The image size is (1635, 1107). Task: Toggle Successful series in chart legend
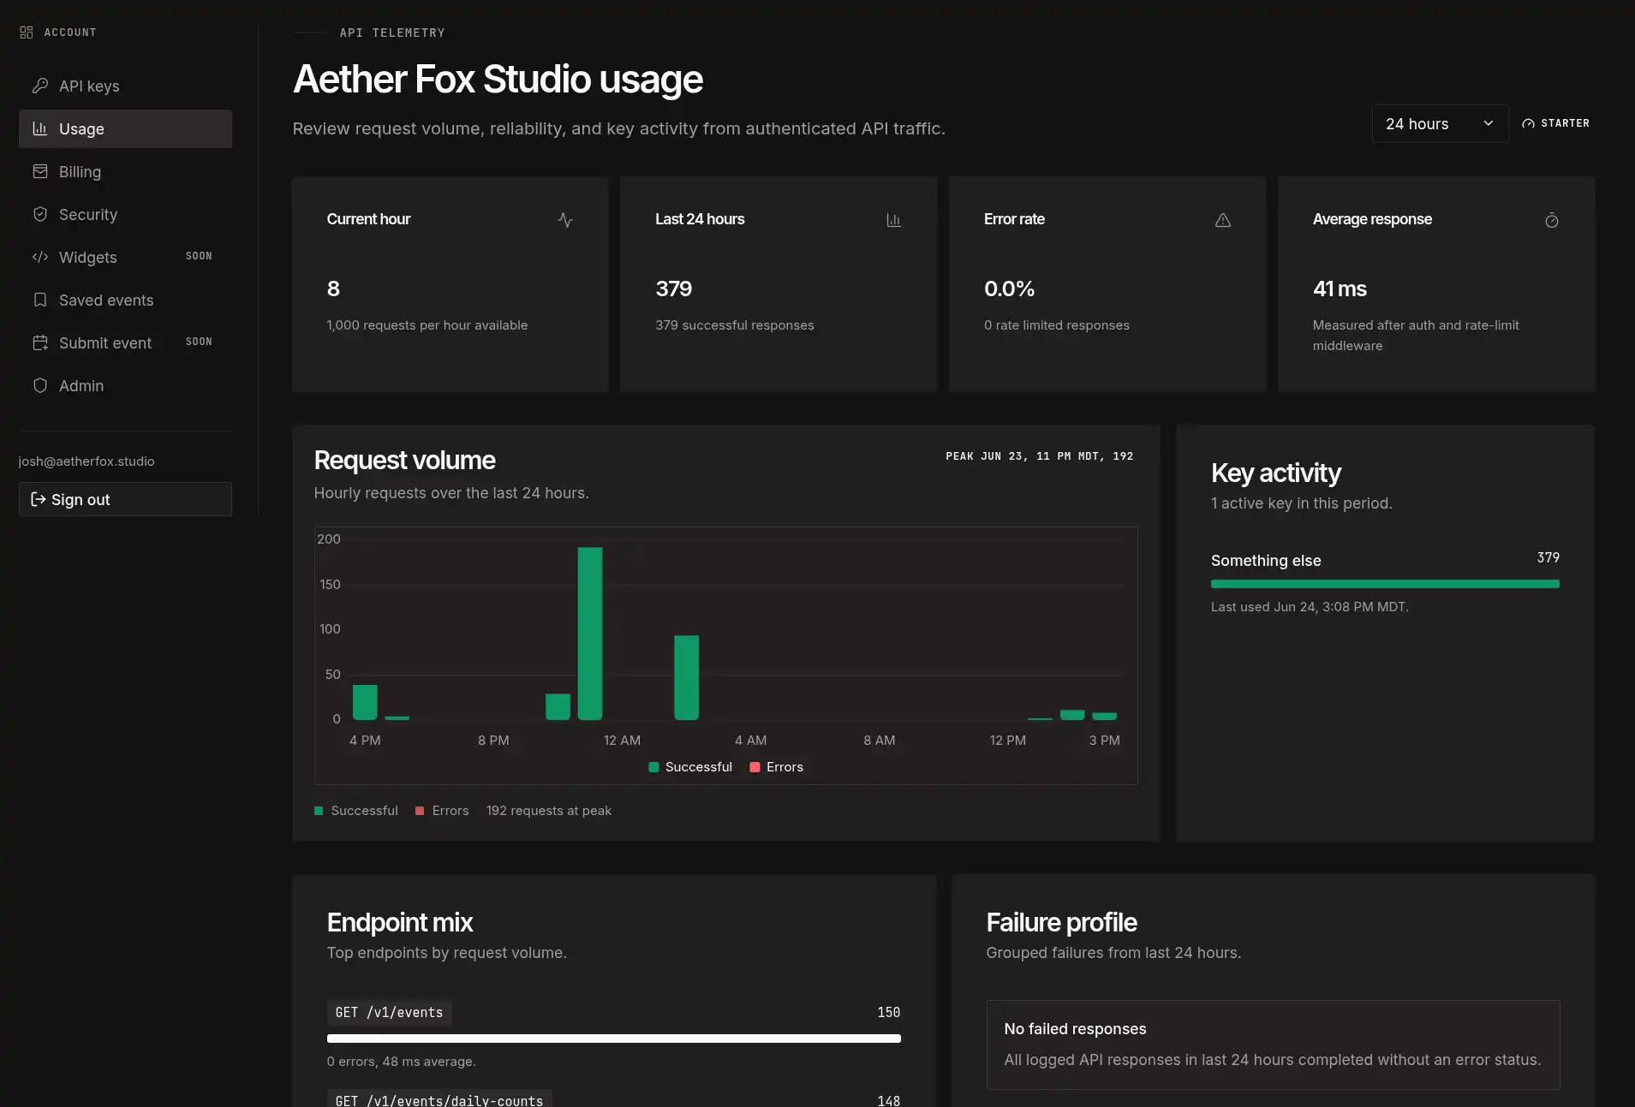tap(690, 767)
